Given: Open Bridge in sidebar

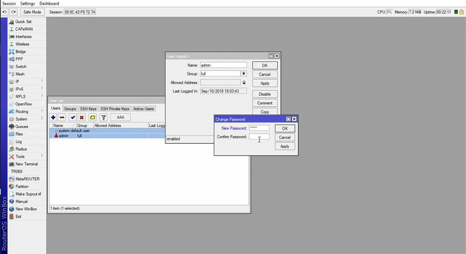Looking at the screenshot, I should [27, 52].
